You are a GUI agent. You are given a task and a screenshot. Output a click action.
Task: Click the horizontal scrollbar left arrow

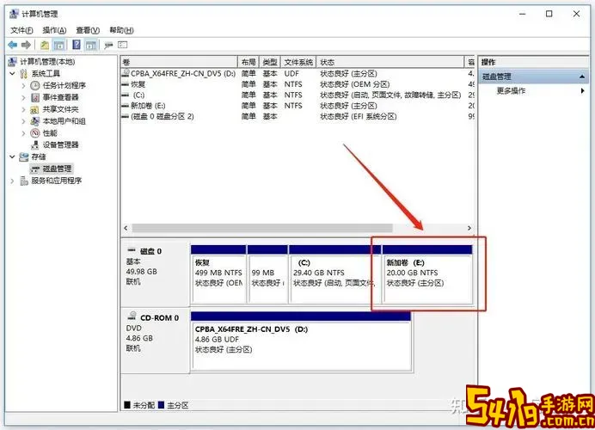click(x=126, y=228)
